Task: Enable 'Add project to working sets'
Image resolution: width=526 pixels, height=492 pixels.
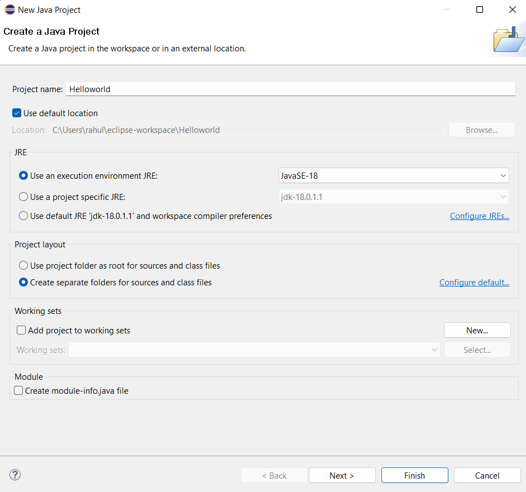Action: coord(21,330)
